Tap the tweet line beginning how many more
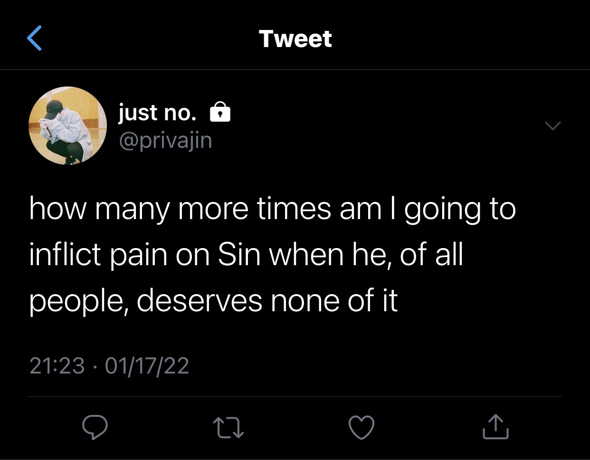 (x=273, y=210)
